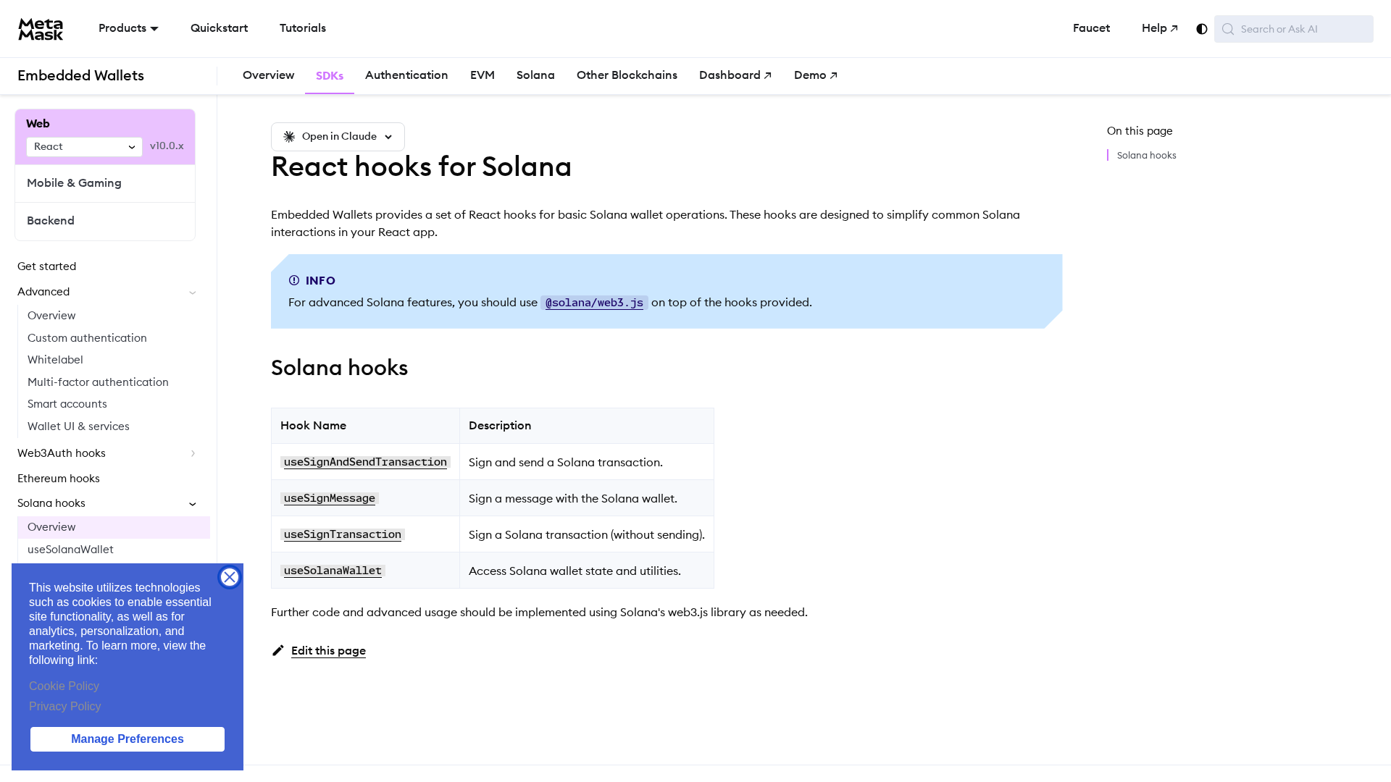Open the Solana tab
This screenshot has width=1391, height=782.
click(535, 75)
